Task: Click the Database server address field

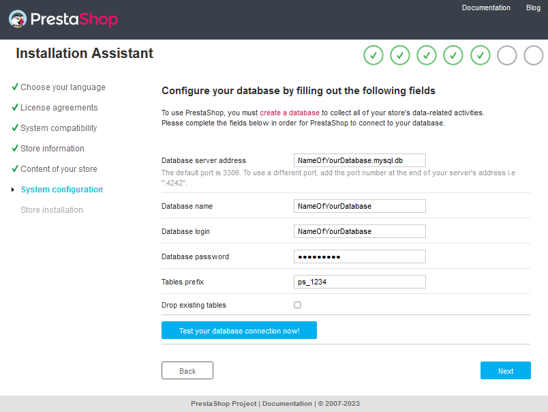Action: click(x=359, y=160)
